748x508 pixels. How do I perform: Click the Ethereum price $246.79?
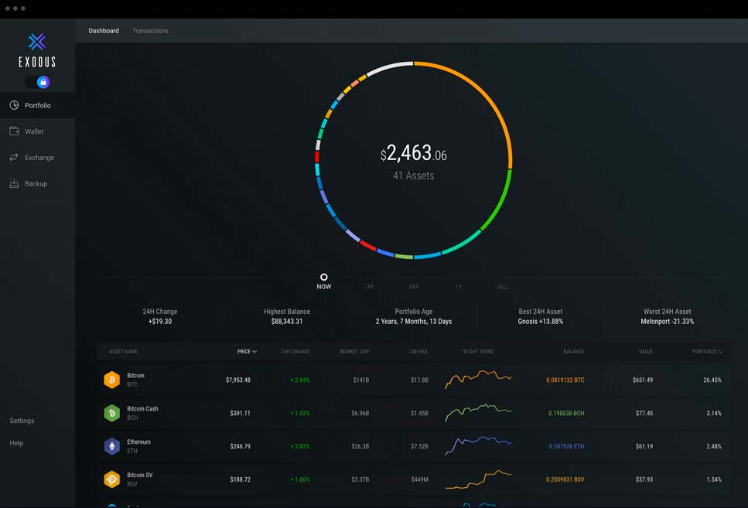pos(240,446)
